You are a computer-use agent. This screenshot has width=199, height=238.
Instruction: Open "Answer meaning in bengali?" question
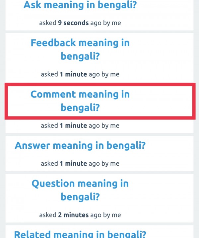click(x=80, y=145)
